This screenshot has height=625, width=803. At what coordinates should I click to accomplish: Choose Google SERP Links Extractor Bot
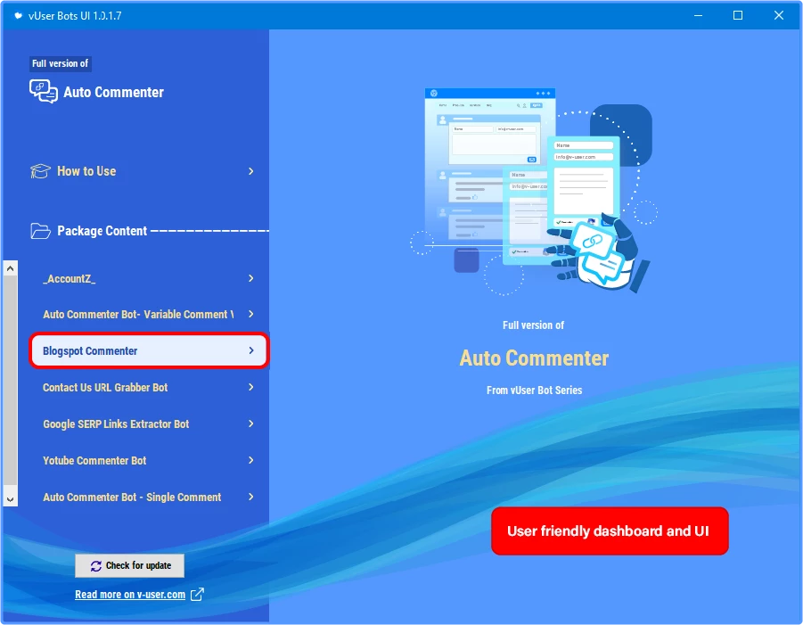click(x=149, y=424)
